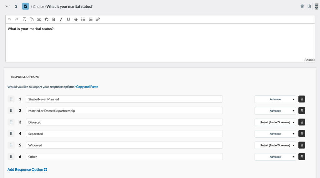The image size is (320, 178).
Task: Click the Separated text field
Action: pos(124,134)
